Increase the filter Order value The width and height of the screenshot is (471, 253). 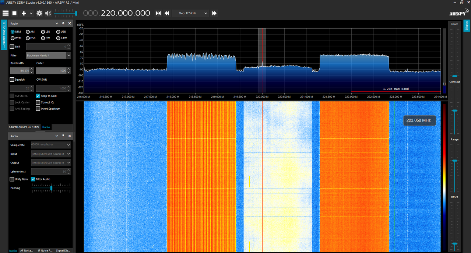pyautogui.click(x=68, y=69)
